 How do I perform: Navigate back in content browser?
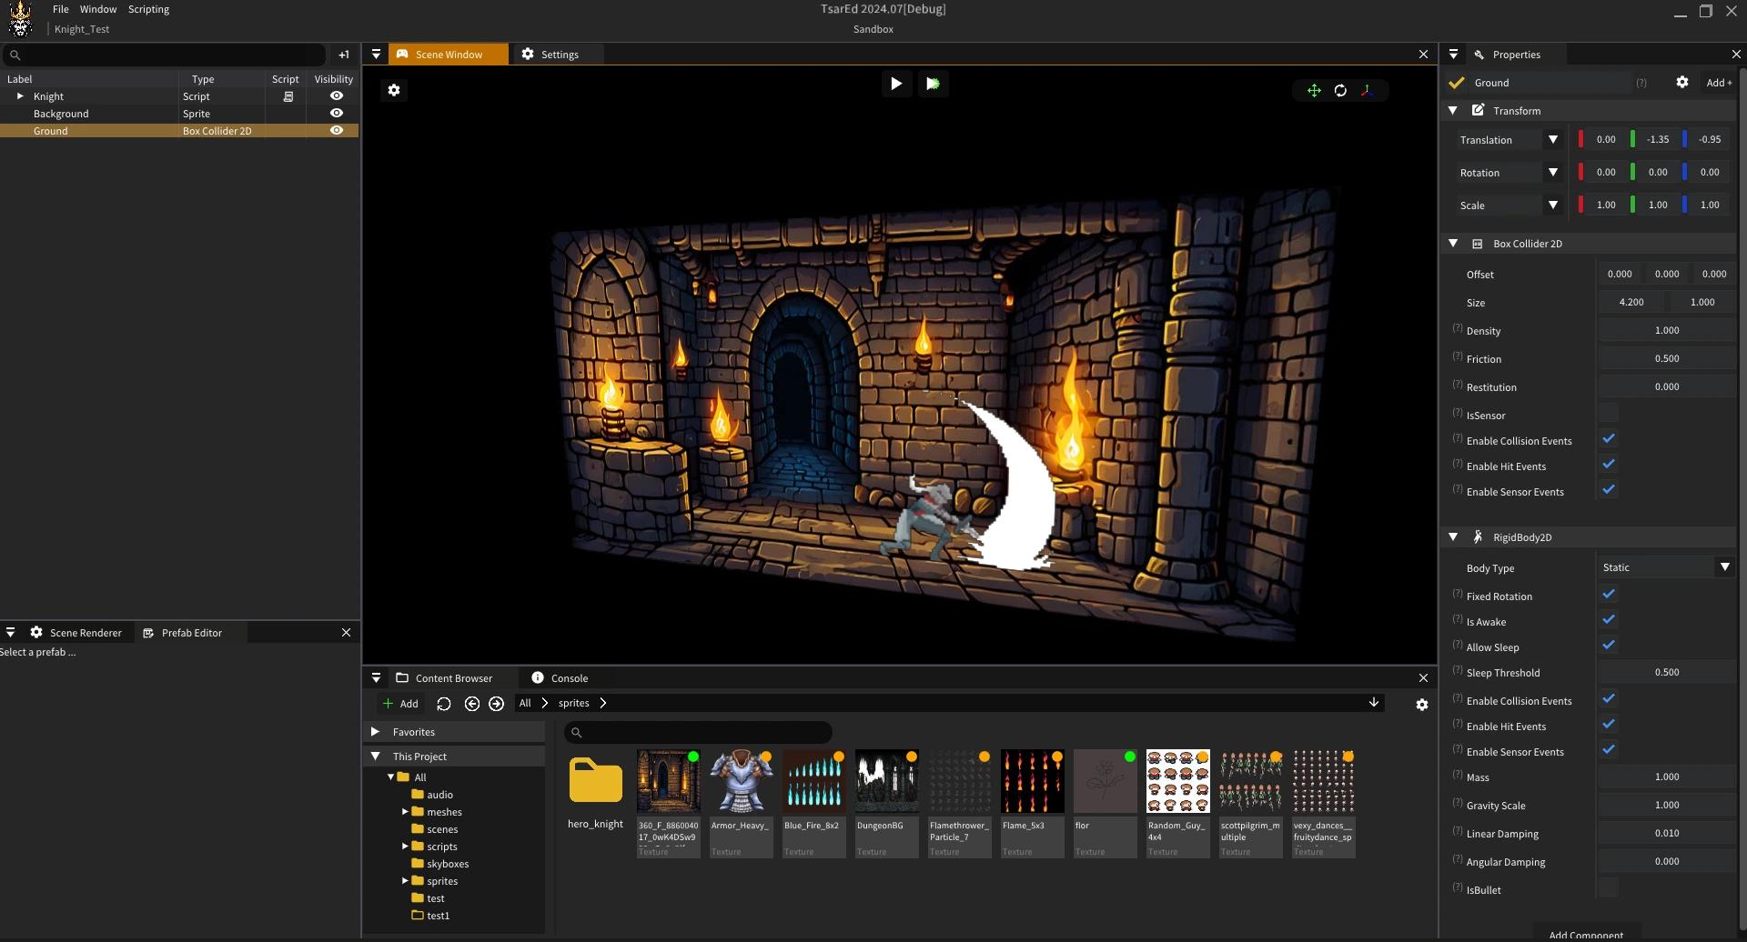471,704
